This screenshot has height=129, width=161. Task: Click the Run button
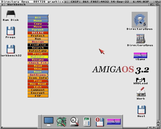pyautogui.click(x=38, y=39)
